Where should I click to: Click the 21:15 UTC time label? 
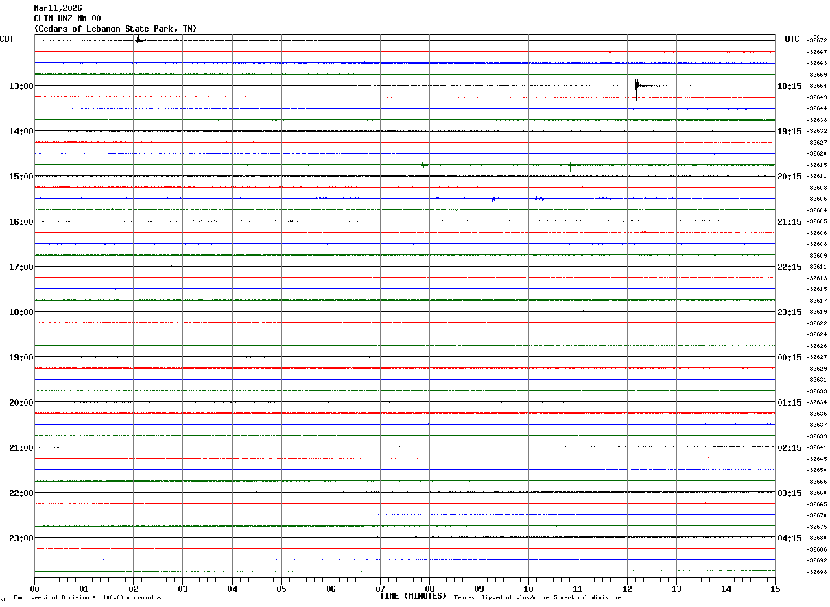(790, 222)
